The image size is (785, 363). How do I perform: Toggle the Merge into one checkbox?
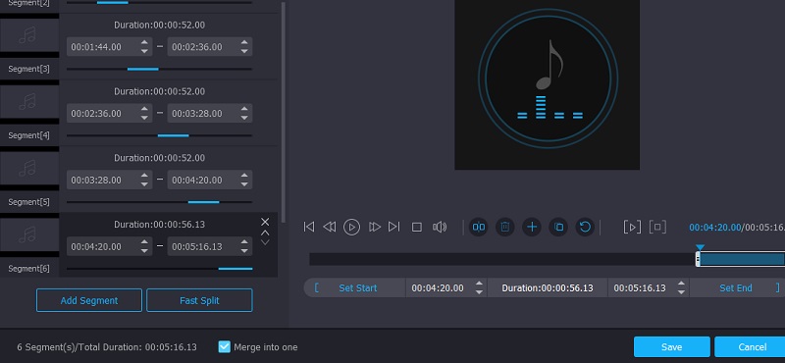225,346
